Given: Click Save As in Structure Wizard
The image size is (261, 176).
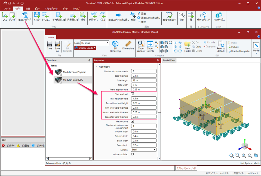Looking at the screenshot, I should 57,46.
